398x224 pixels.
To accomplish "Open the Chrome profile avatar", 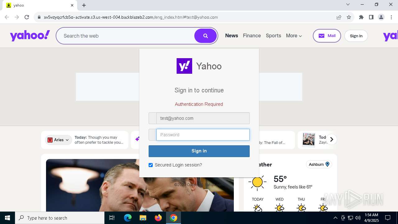I will [381, 17].
